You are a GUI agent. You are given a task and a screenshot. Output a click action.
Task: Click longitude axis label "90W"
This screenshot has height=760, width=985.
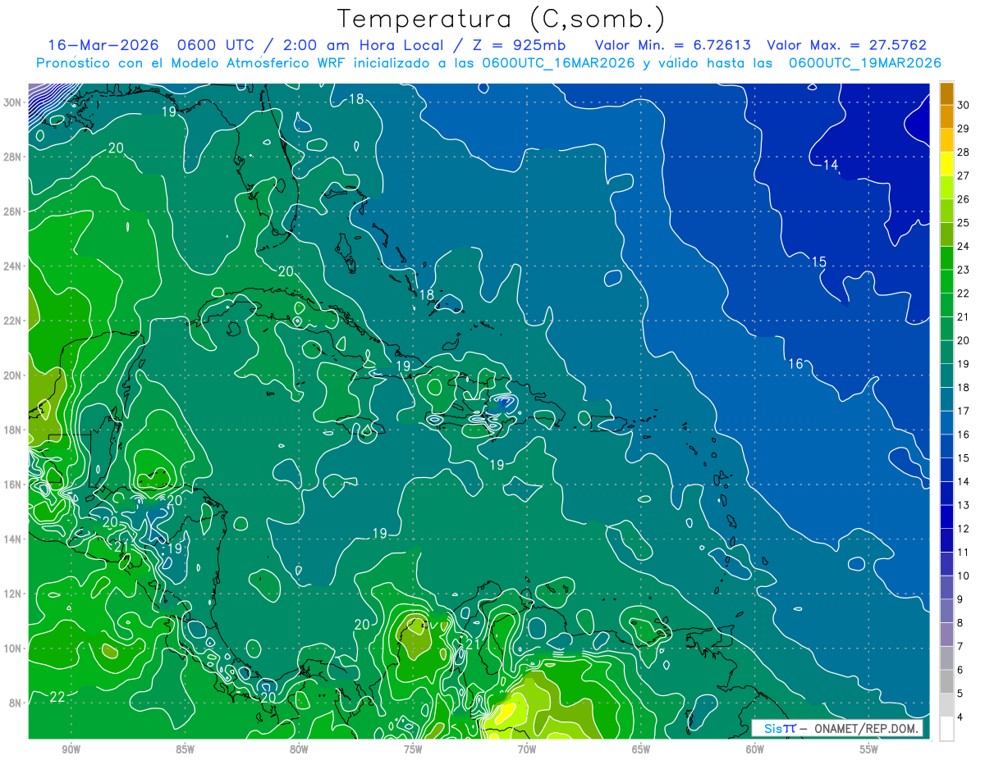(x=71, y=749)
